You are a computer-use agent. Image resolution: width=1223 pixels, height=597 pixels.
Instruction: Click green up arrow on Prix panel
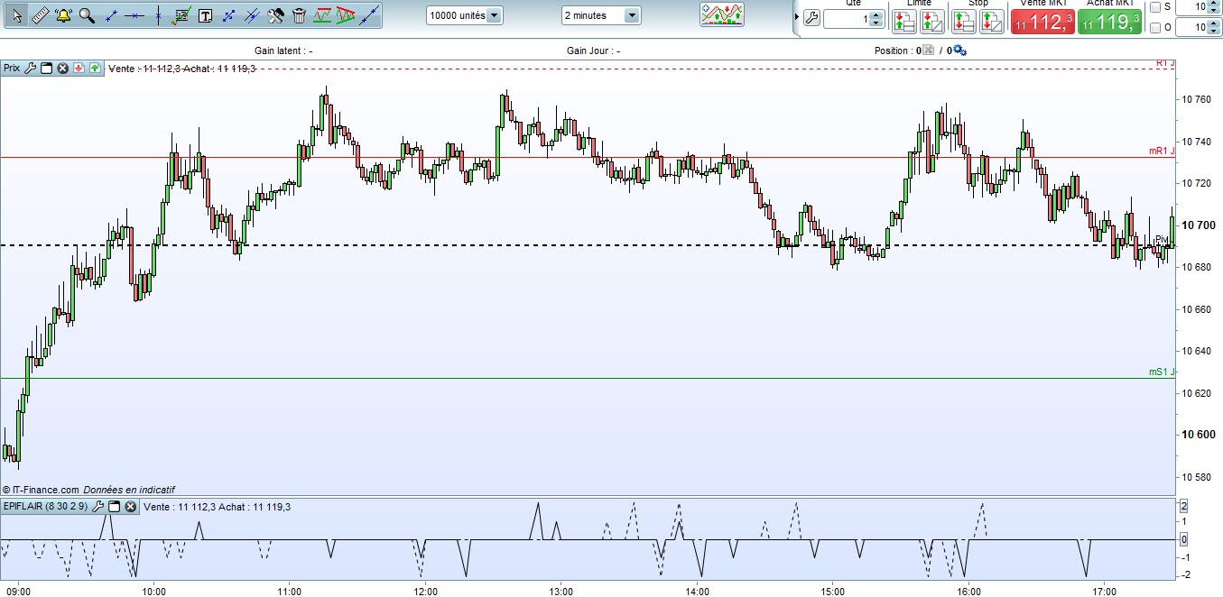[x=95, y=68]
